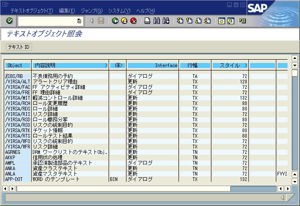Expand the スタイル column header arrow
The image size is (300, 206).
tap(245, 65)
